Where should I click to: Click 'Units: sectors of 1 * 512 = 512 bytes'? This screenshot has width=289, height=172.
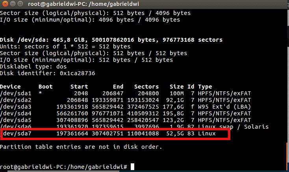click(x=65, y=46)
